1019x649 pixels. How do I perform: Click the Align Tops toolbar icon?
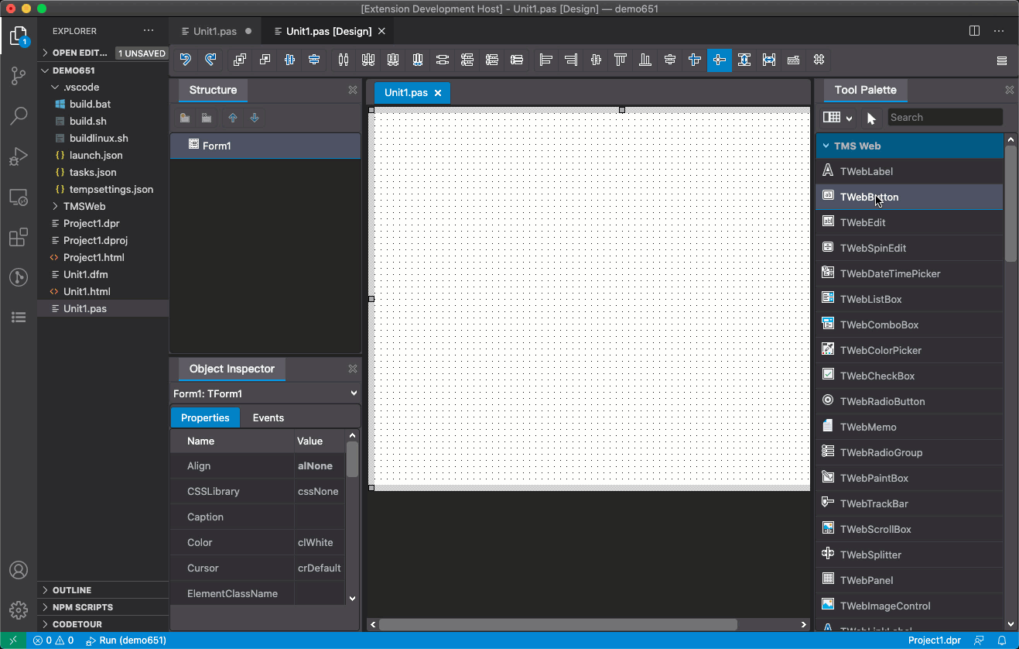[x=621, y=60]
